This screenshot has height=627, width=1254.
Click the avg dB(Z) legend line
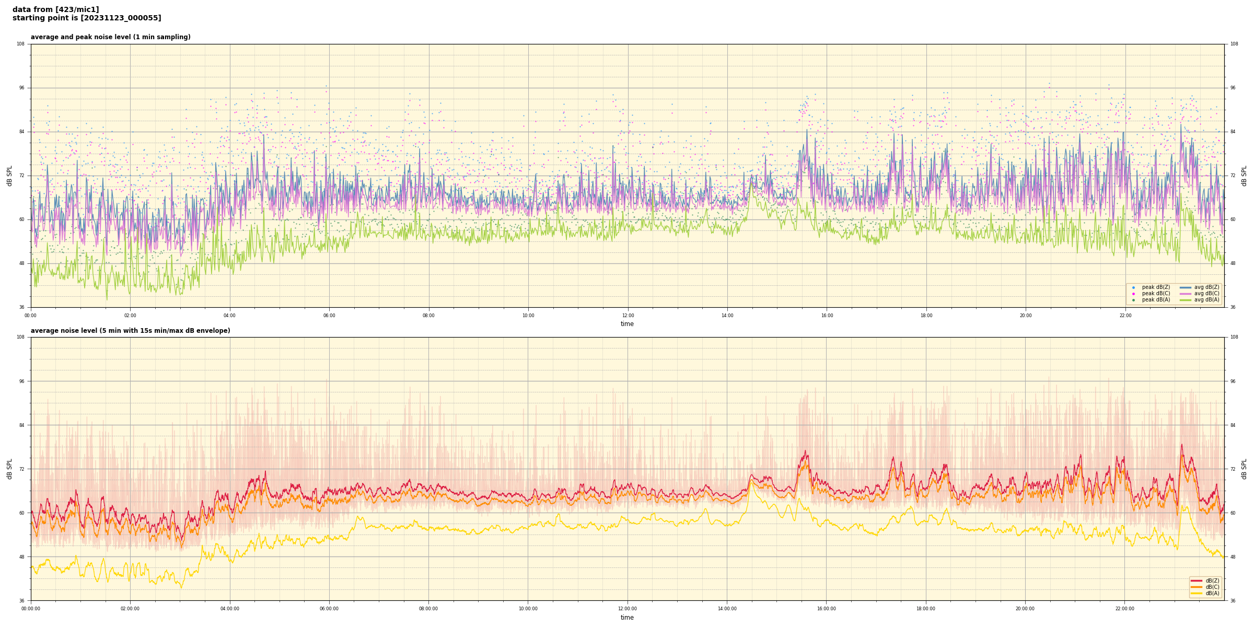tap(1186, 287)
